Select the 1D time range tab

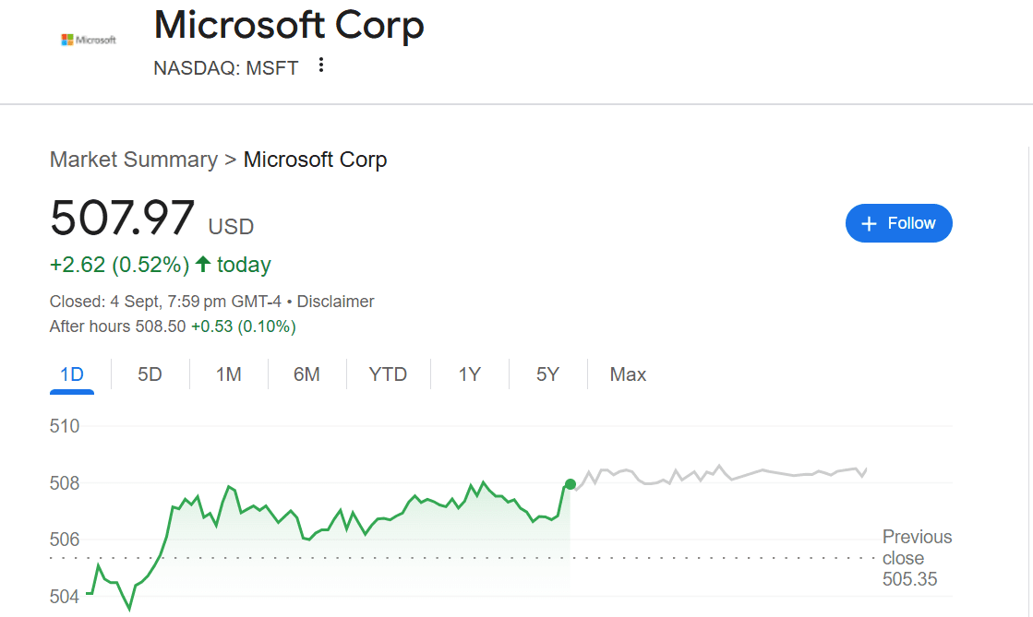pyautogui.click(x=71, y=374)
